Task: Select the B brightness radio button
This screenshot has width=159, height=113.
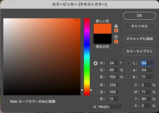Action: click(95, 77)
